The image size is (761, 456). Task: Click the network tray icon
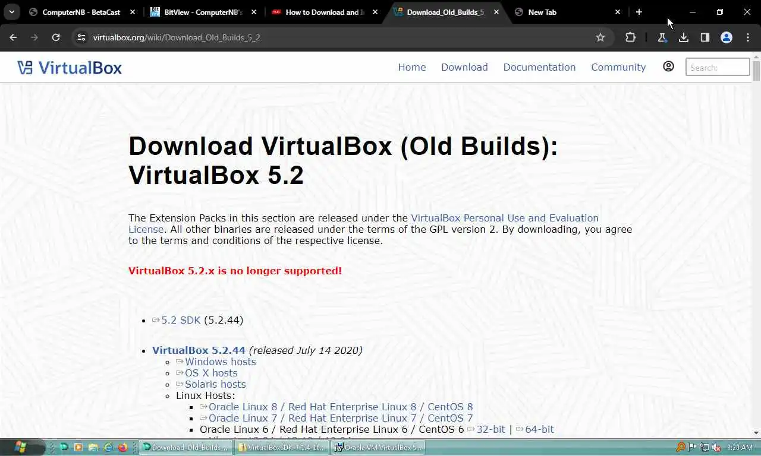tap(705, 447)
